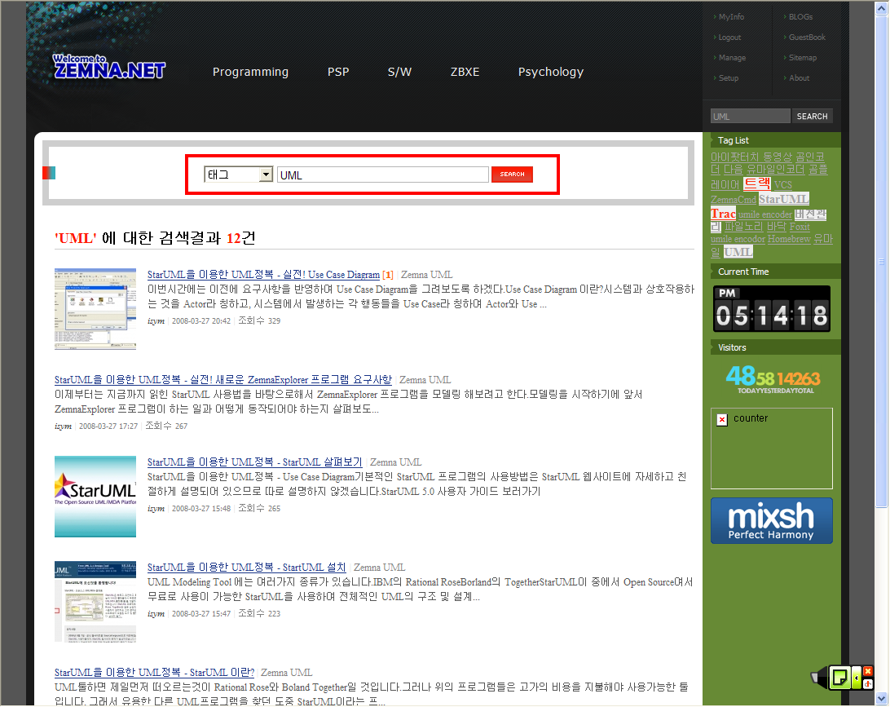The width and height of the screenshot is (890, 707).
Task: Open the Setup link
Action: (729, 78)
